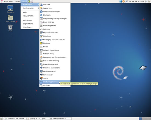This screenshot has width=151, height=120.
Task: Switch to second workspace in pager
Action: coord(143,119)
